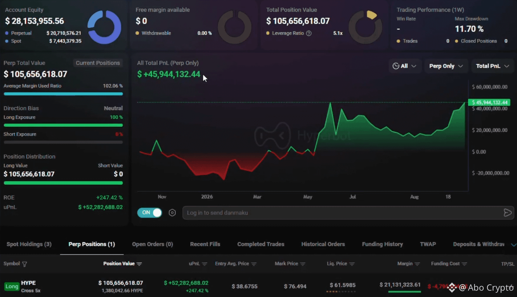517x297 pixels.
Task: Click the send danmaku arrow icon
Action: pos(508,213)
